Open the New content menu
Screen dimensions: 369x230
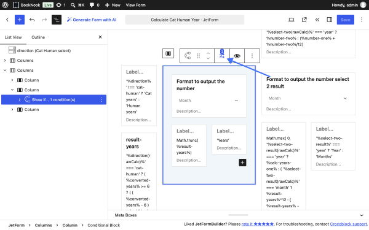tap(113, 5)
